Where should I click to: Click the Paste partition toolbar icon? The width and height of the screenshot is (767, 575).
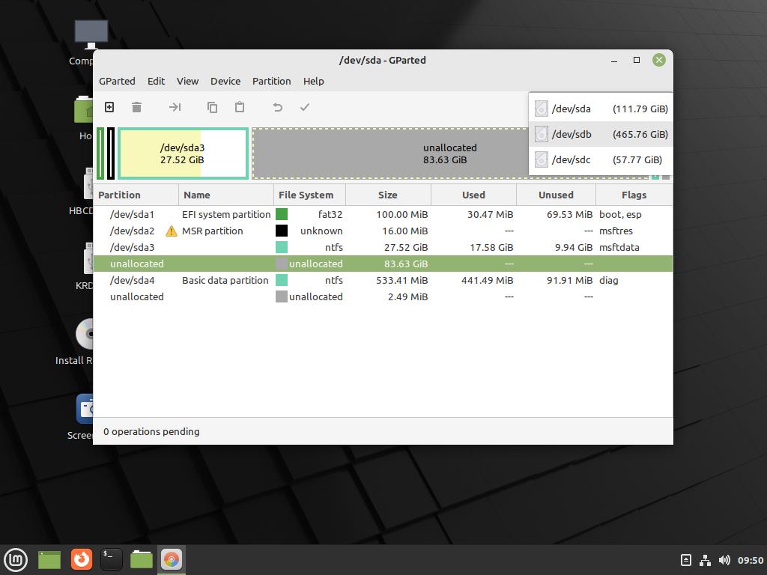240,107
